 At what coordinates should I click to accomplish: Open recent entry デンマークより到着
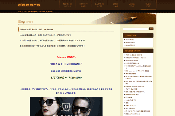pos(131,89)
